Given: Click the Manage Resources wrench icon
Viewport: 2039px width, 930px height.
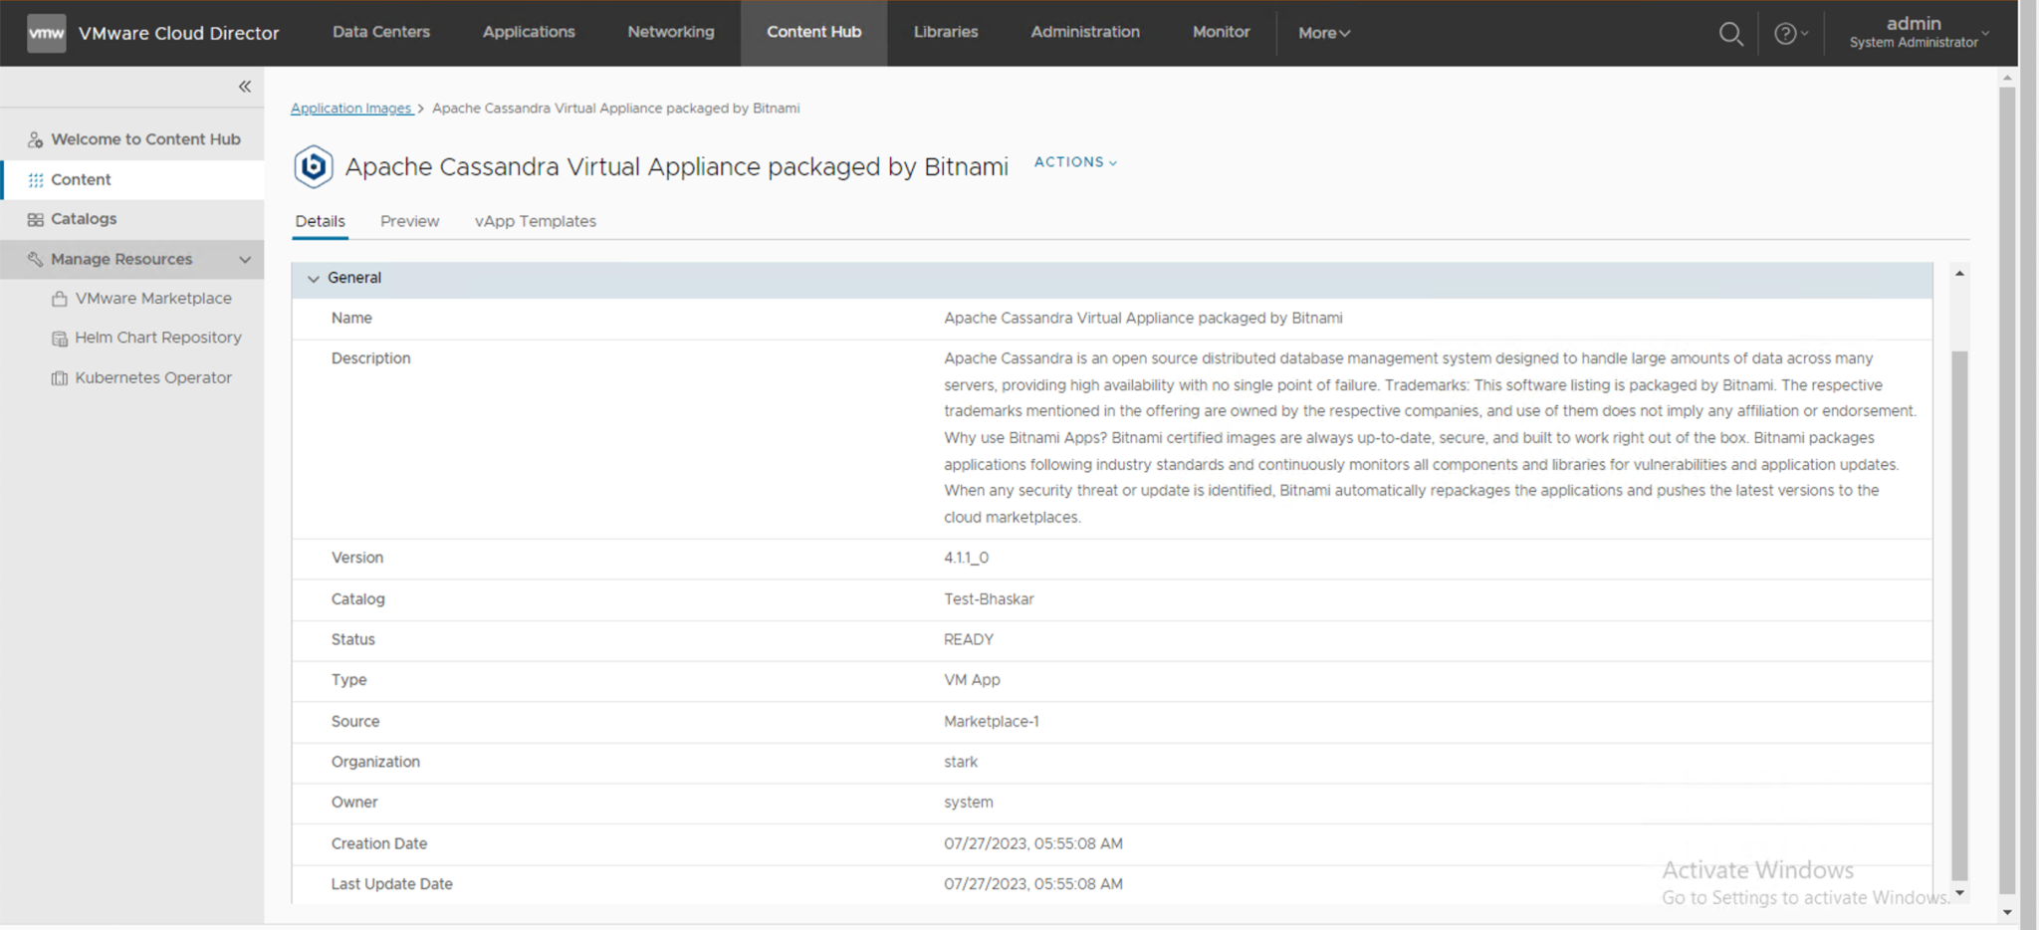Looking at the screenshot, I should [34, 259].
